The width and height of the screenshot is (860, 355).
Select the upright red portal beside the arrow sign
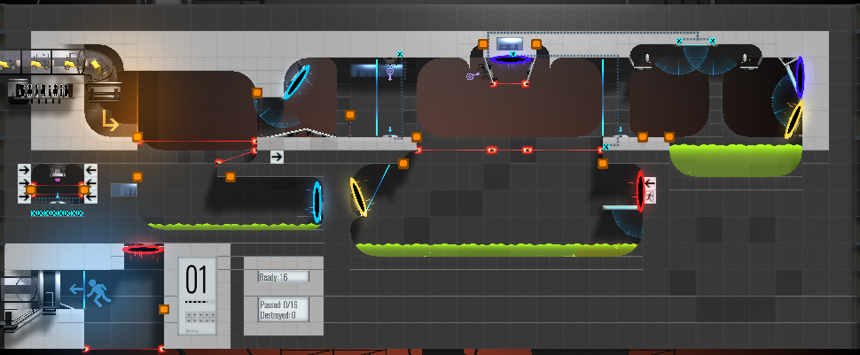pyautogui.click(x=640, y=191)
